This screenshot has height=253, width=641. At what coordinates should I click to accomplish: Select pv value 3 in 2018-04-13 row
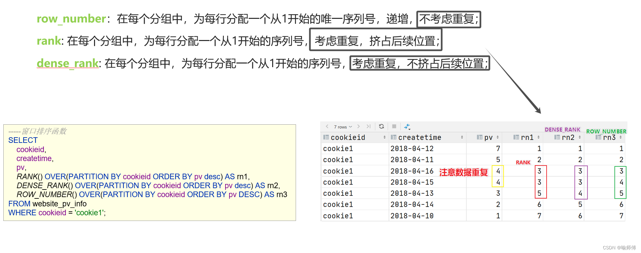pyautogui.click(x=498, y=193)
